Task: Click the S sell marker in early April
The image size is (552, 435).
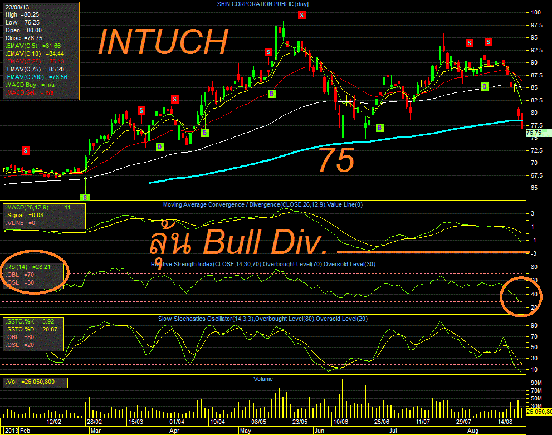Action: tap(174, 99)
